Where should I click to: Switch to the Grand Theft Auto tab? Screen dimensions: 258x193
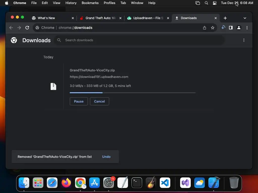pos(101,18)
